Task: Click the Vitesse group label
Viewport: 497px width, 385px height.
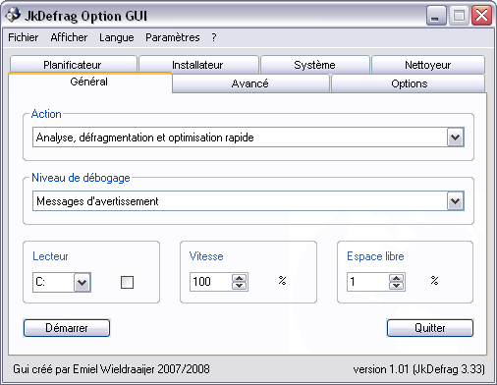Action: 206,256
